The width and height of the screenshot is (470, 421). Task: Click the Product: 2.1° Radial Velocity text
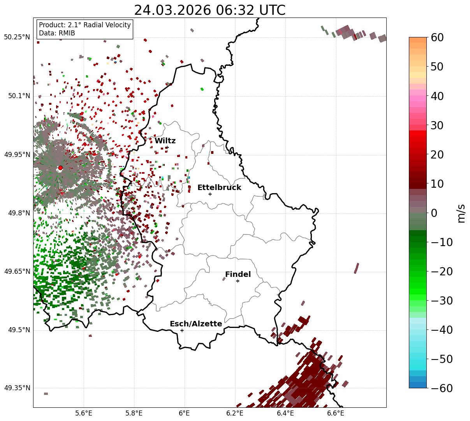(85, 25)
